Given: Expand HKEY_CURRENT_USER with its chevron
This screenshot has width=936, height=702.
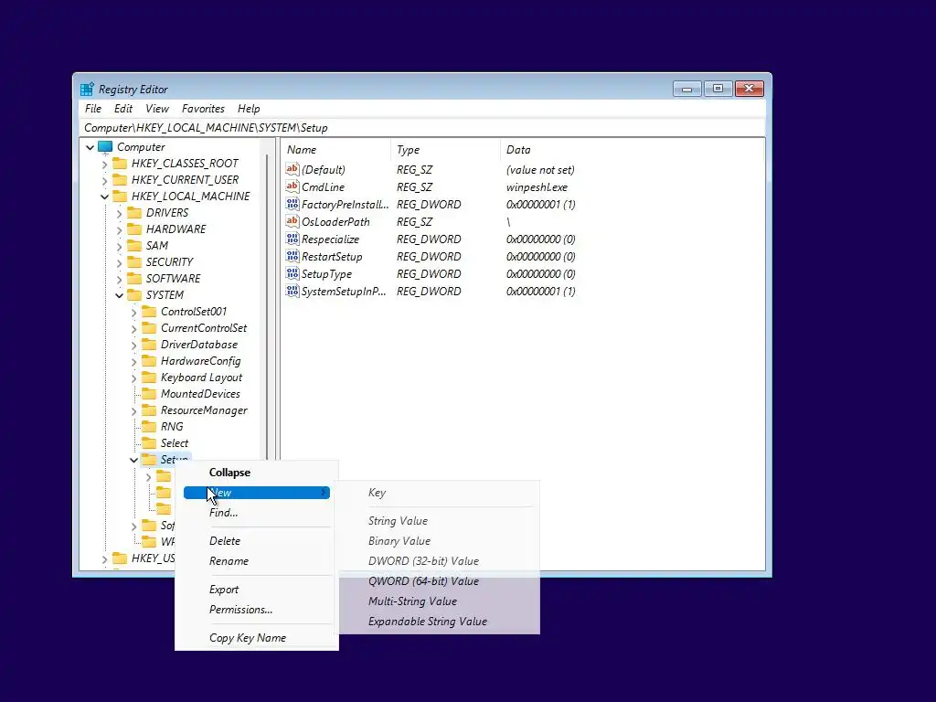Looking at the screenshot, I should [104, 180].
